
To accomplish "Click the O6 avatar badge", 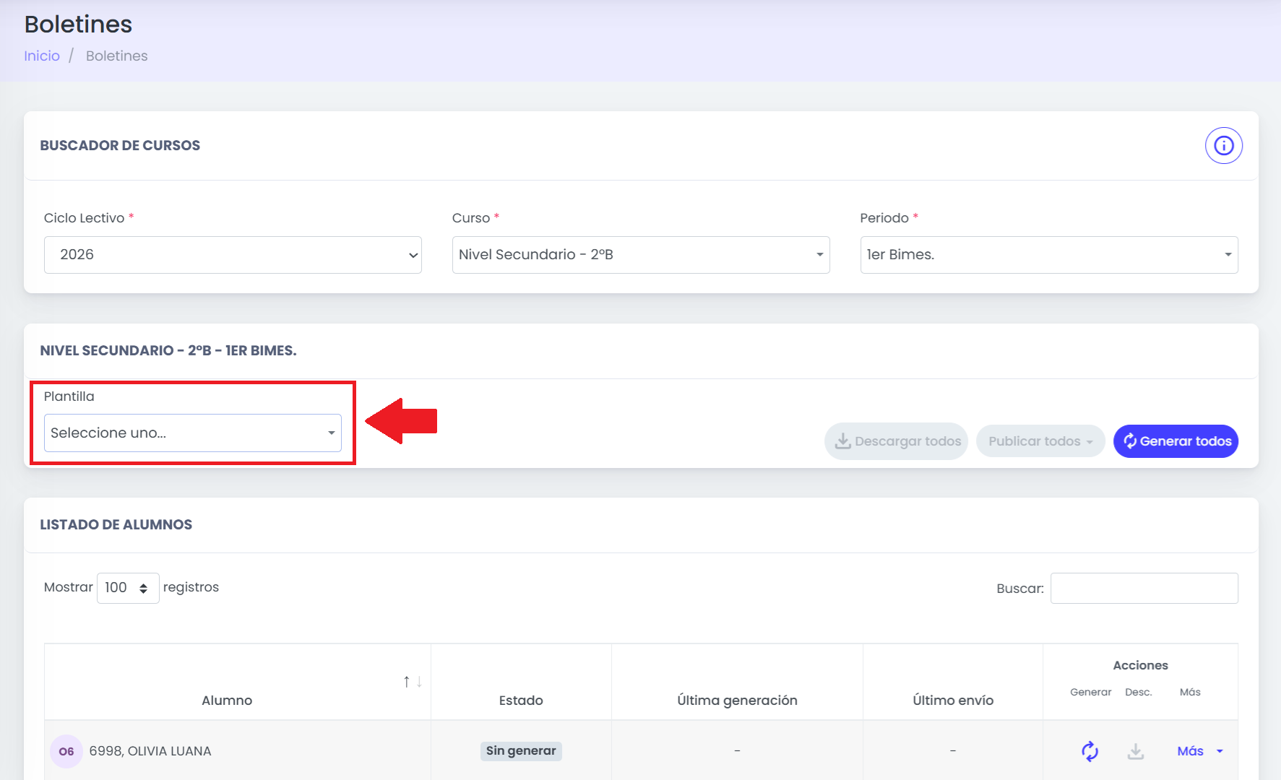I will tap(66, 751).
